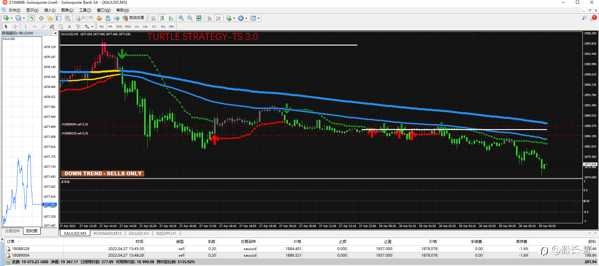Screen dimensions: 599x266
Task: Open the 显示(V) menu
Action: (32, 10)
